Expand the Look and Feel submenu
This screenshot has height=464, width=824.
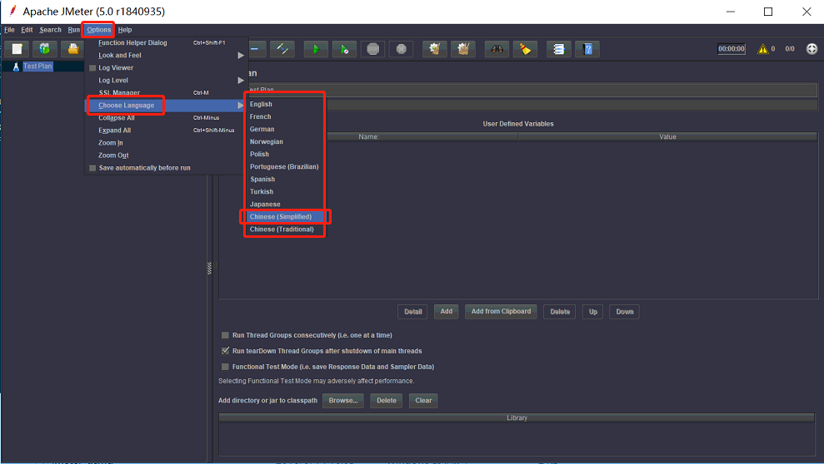coord(166,55)
